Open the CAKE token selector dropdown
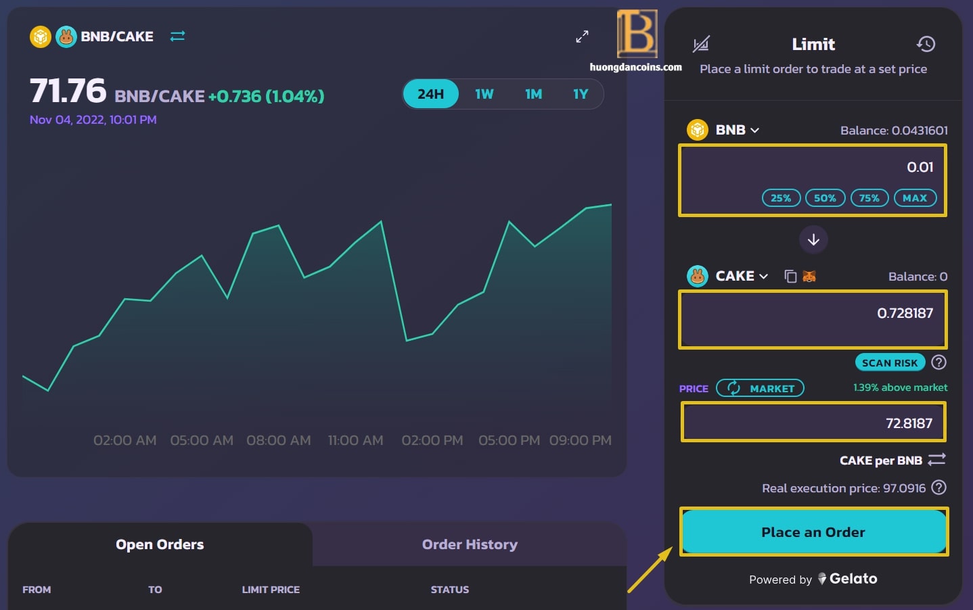Screen dimensions: 973x610 [x=727, y=276]
